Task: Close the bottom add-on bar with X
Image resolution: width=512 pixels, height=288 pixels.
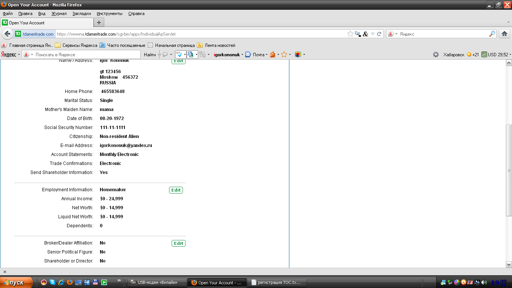Action: click(5, 272)
